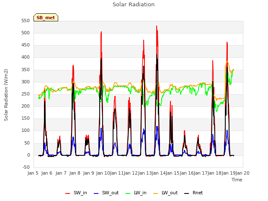Click the Jan 20 x-axis tick label
This screenshot has height=201, width=268.
click(x=242, y=173)
